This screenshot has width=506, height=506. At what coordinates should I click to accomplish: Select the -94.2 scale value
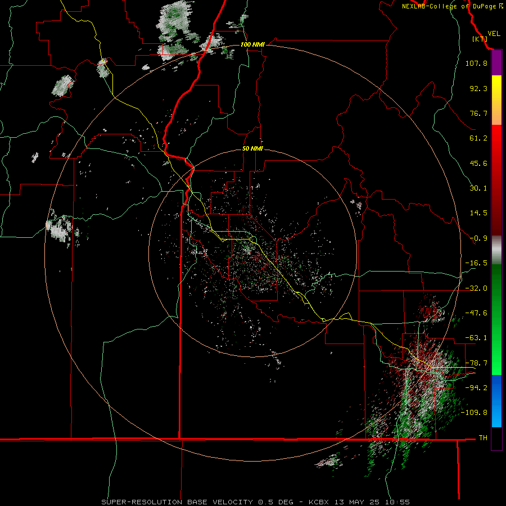[476, 387]
